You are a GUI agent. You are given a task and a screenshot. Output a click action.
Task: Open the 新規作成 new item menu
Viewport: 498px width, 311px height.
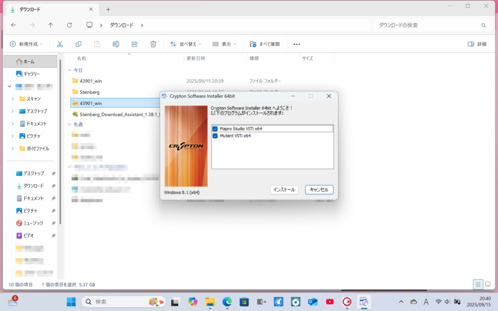27,44
